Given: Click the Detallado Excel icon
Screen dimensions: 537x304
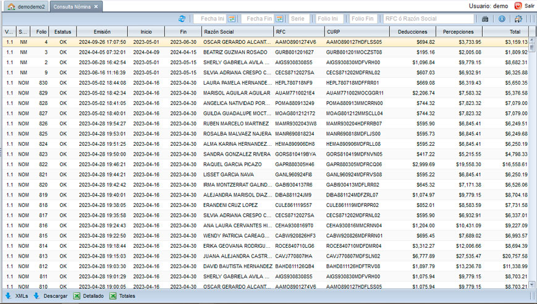Looking at the screenshot, I should [x=77, y=296].
